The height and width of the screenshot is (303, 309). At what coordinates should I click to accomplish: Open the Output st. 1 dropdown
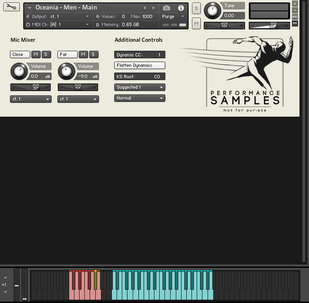point(87,17)
